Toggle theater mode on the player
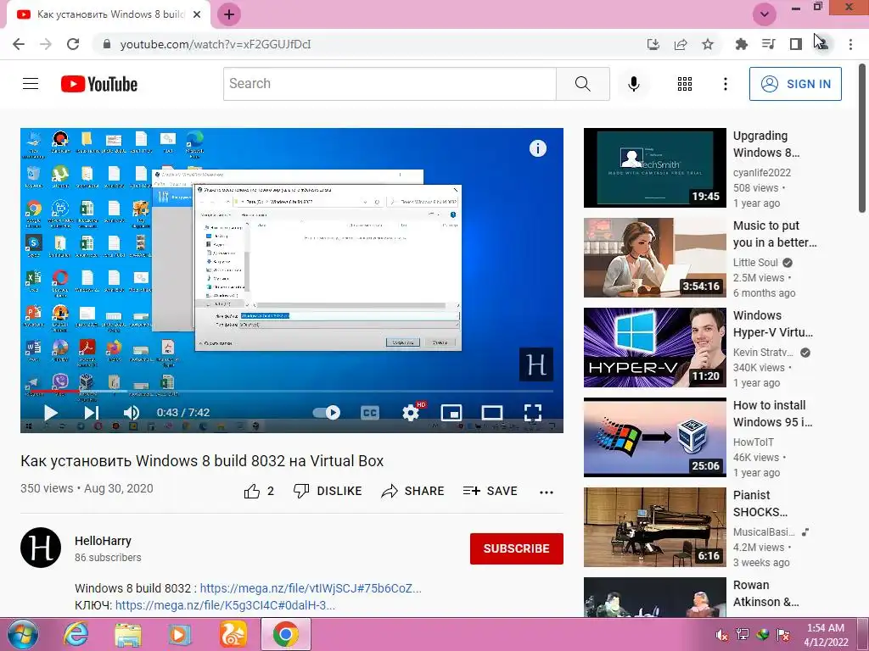 [492, 413]
